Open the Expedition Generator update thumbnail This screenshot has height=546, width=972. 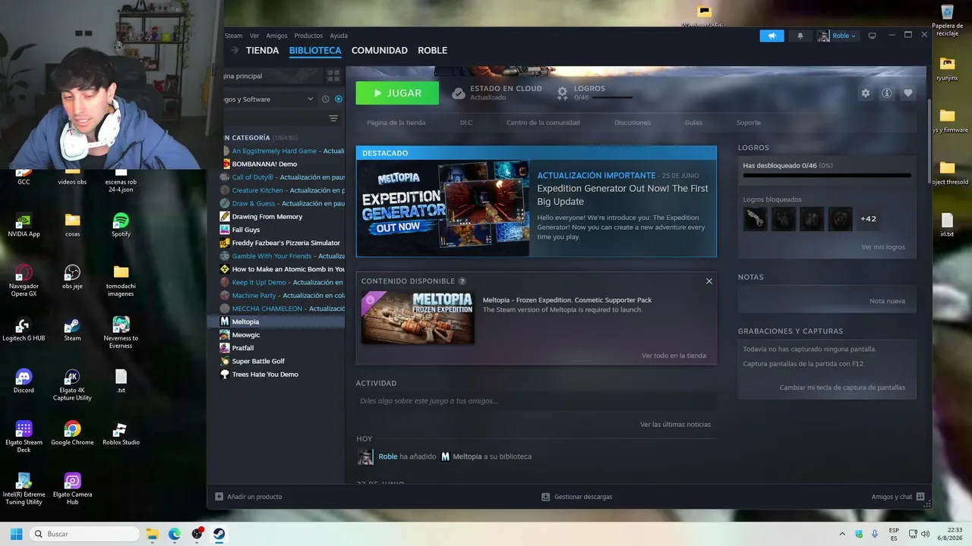[x=443, y=208]
